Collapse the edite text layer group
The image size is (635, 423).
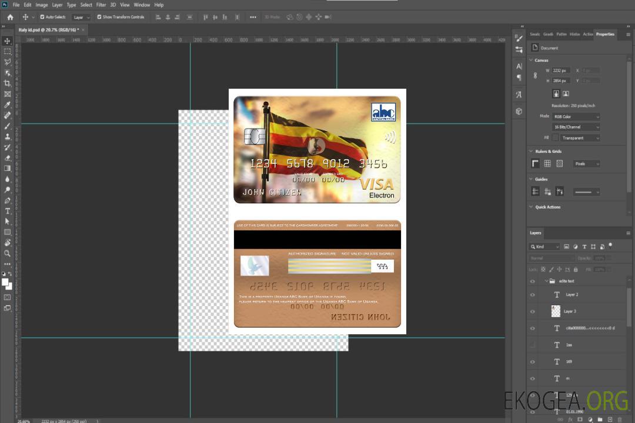pos(546,281)
